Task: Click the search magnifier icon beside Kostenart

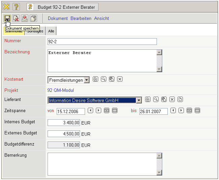Action: point(104,79)
